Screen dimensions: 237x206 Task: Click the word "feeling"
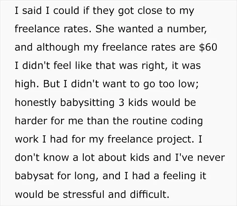pyautogui.click(x=179, y=176)
